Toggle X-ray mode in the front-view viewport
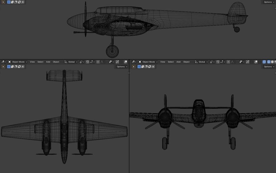276x173 pixels. coord(264,62)
